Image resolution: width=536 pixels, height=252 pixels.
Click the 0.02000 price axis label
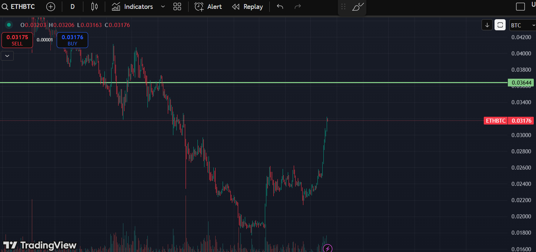click(x=521, y=216)
